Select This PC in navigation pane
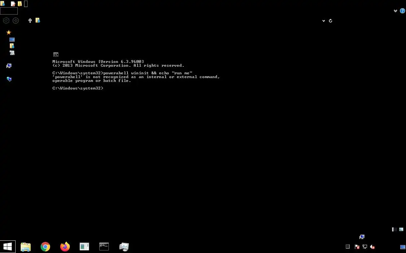The image size is (406, 253). tap(9, 66)
